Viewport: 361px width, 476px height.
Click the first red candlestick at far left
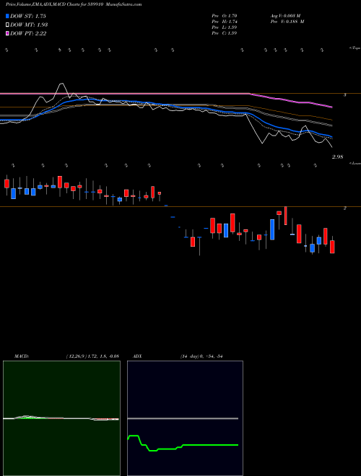coord(6,183)
